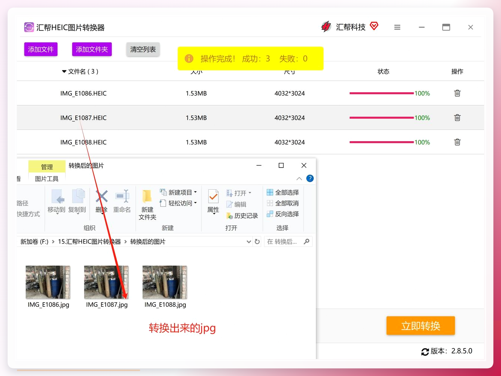Expand the address bar history dropdown
Screen dimensions: 501x376
pos(249,242)
